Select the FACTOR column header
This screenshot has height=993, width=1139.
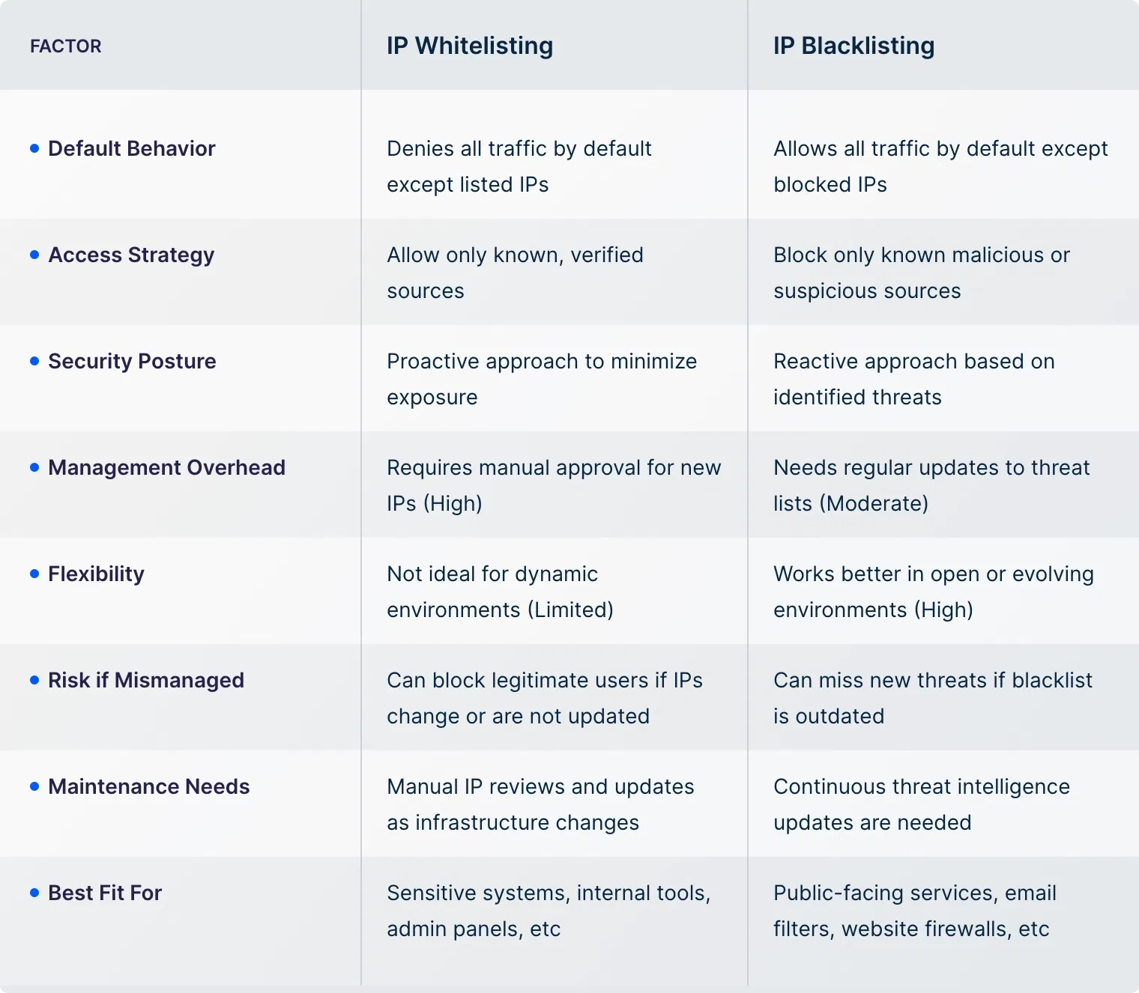tap(66, 46)
